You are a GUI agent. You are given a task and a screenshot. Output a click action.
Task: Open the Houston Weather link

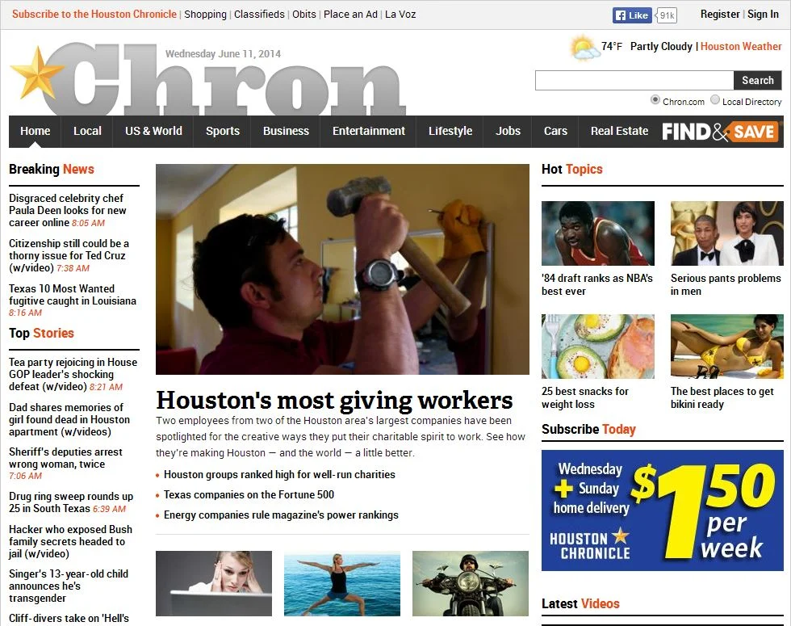[741, 47]
